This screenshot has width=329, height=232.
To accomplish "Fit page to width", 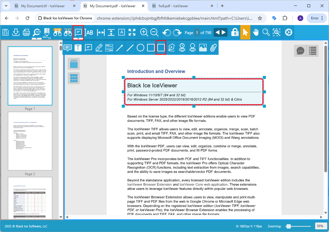I will point(101,32).
